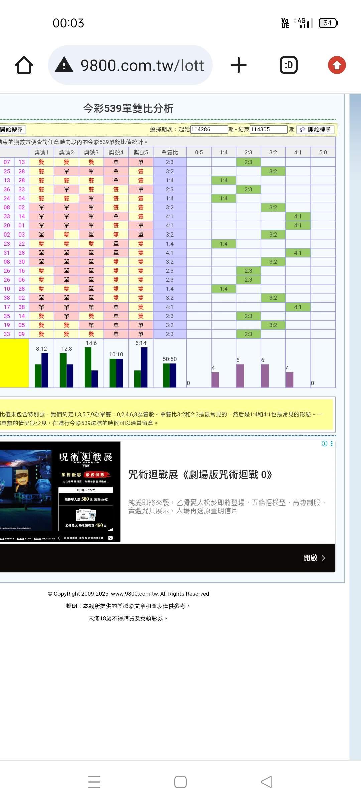Tap the red upload arrow icon
The width and height of the screenshot is (361, 804).
tap(337, 65)
